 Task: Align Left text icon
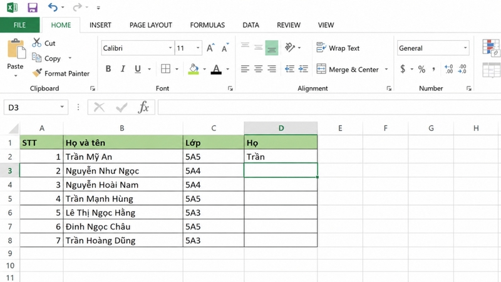[245, 69]
